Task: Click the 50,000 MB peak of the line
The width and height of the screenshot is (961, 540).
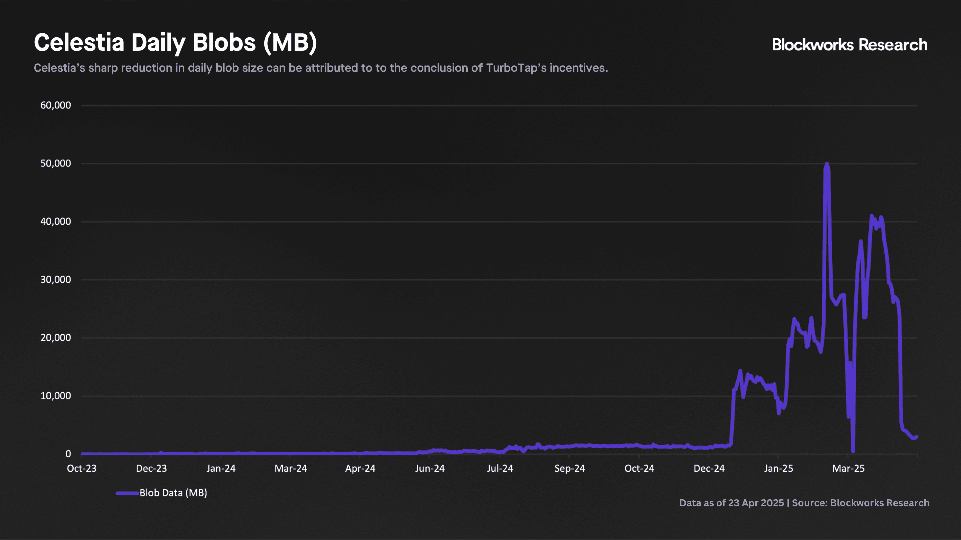Action: coord(826,164)
